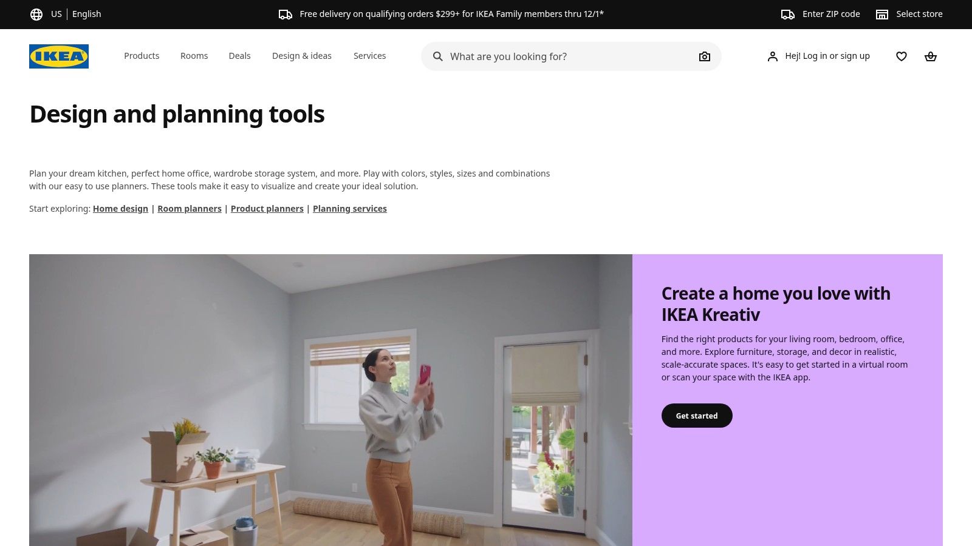The height and width of the screenshot is (546, 972).
Task: Follow the Product planners link
Action: (267, 209)
